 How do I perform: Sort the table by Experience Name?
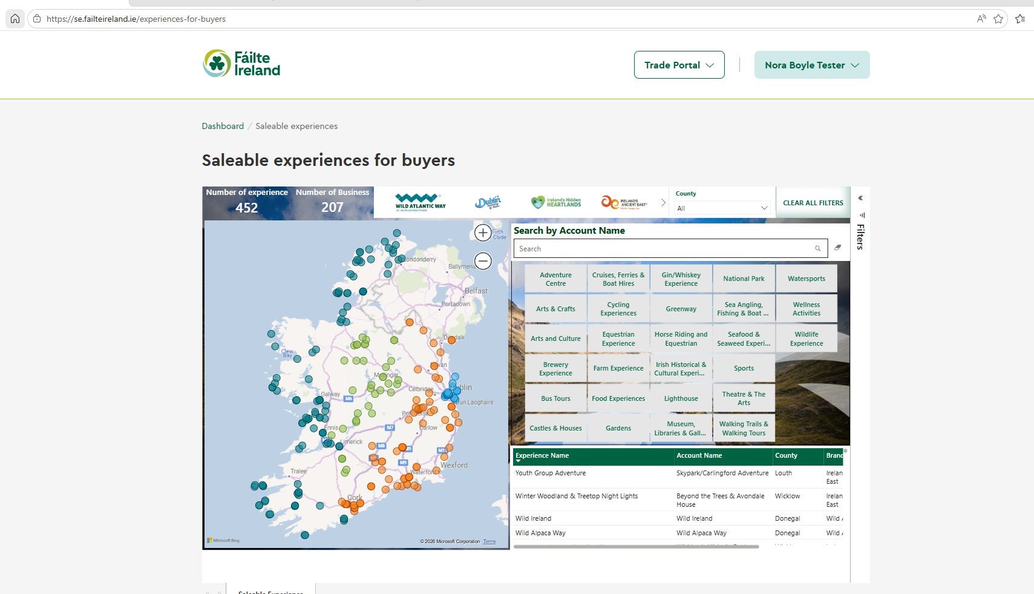(542, 455)
